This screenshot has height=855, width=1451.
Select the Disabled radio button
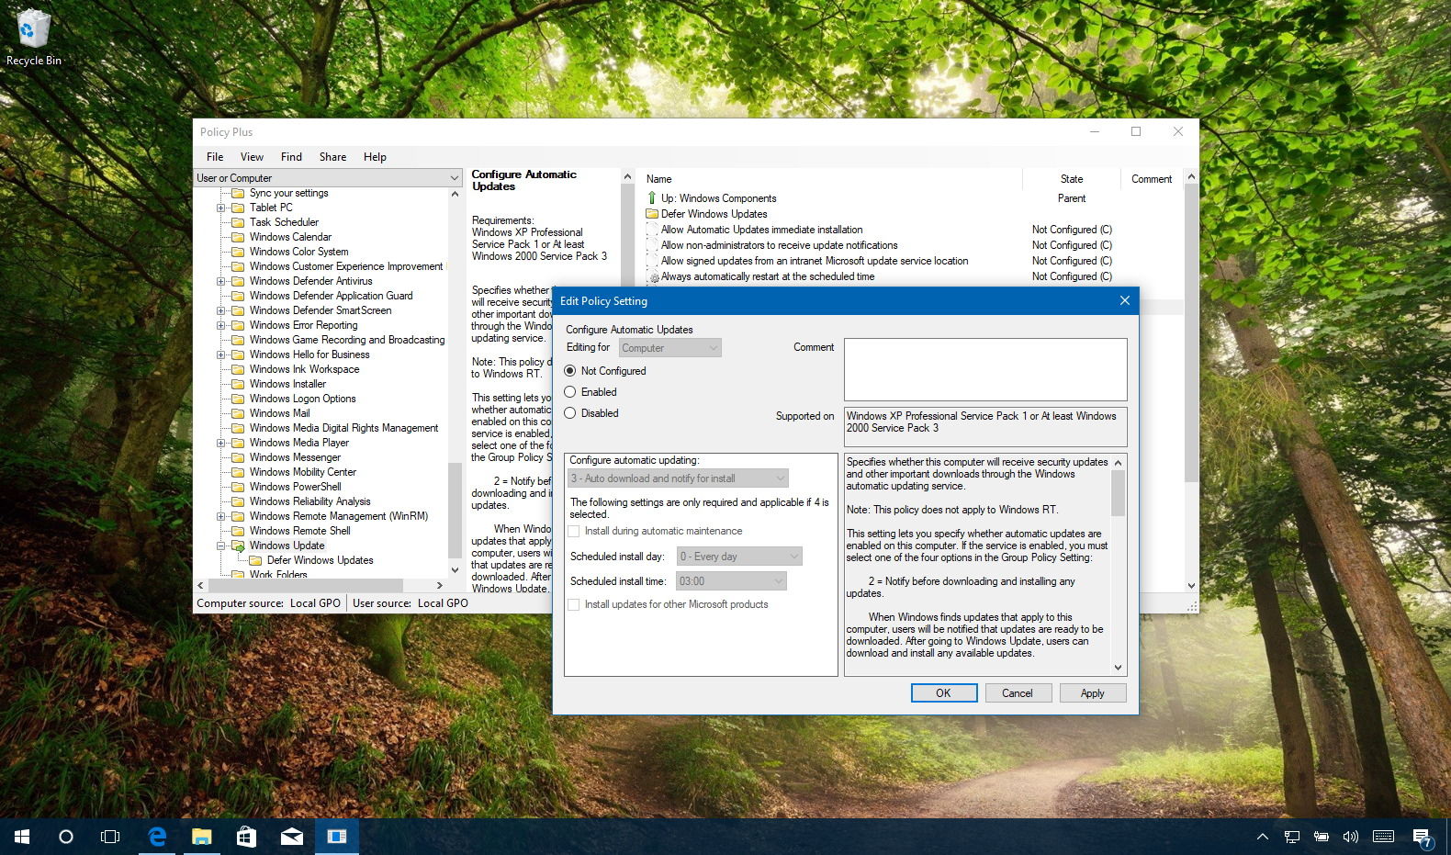[570, 413]
